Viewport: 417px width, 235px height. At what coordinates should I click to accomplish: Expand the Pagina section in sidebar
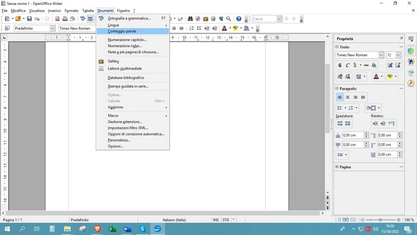[337, 167]
